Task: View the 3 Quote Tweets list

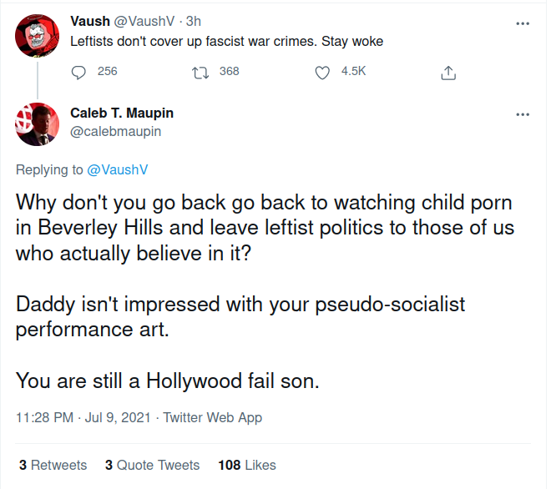Action: point(152,465)
